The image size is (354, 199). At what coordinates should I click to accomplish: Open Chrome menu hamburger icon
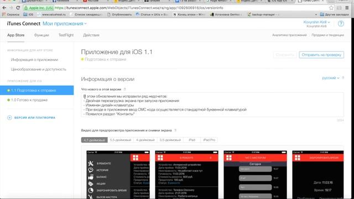347,8
